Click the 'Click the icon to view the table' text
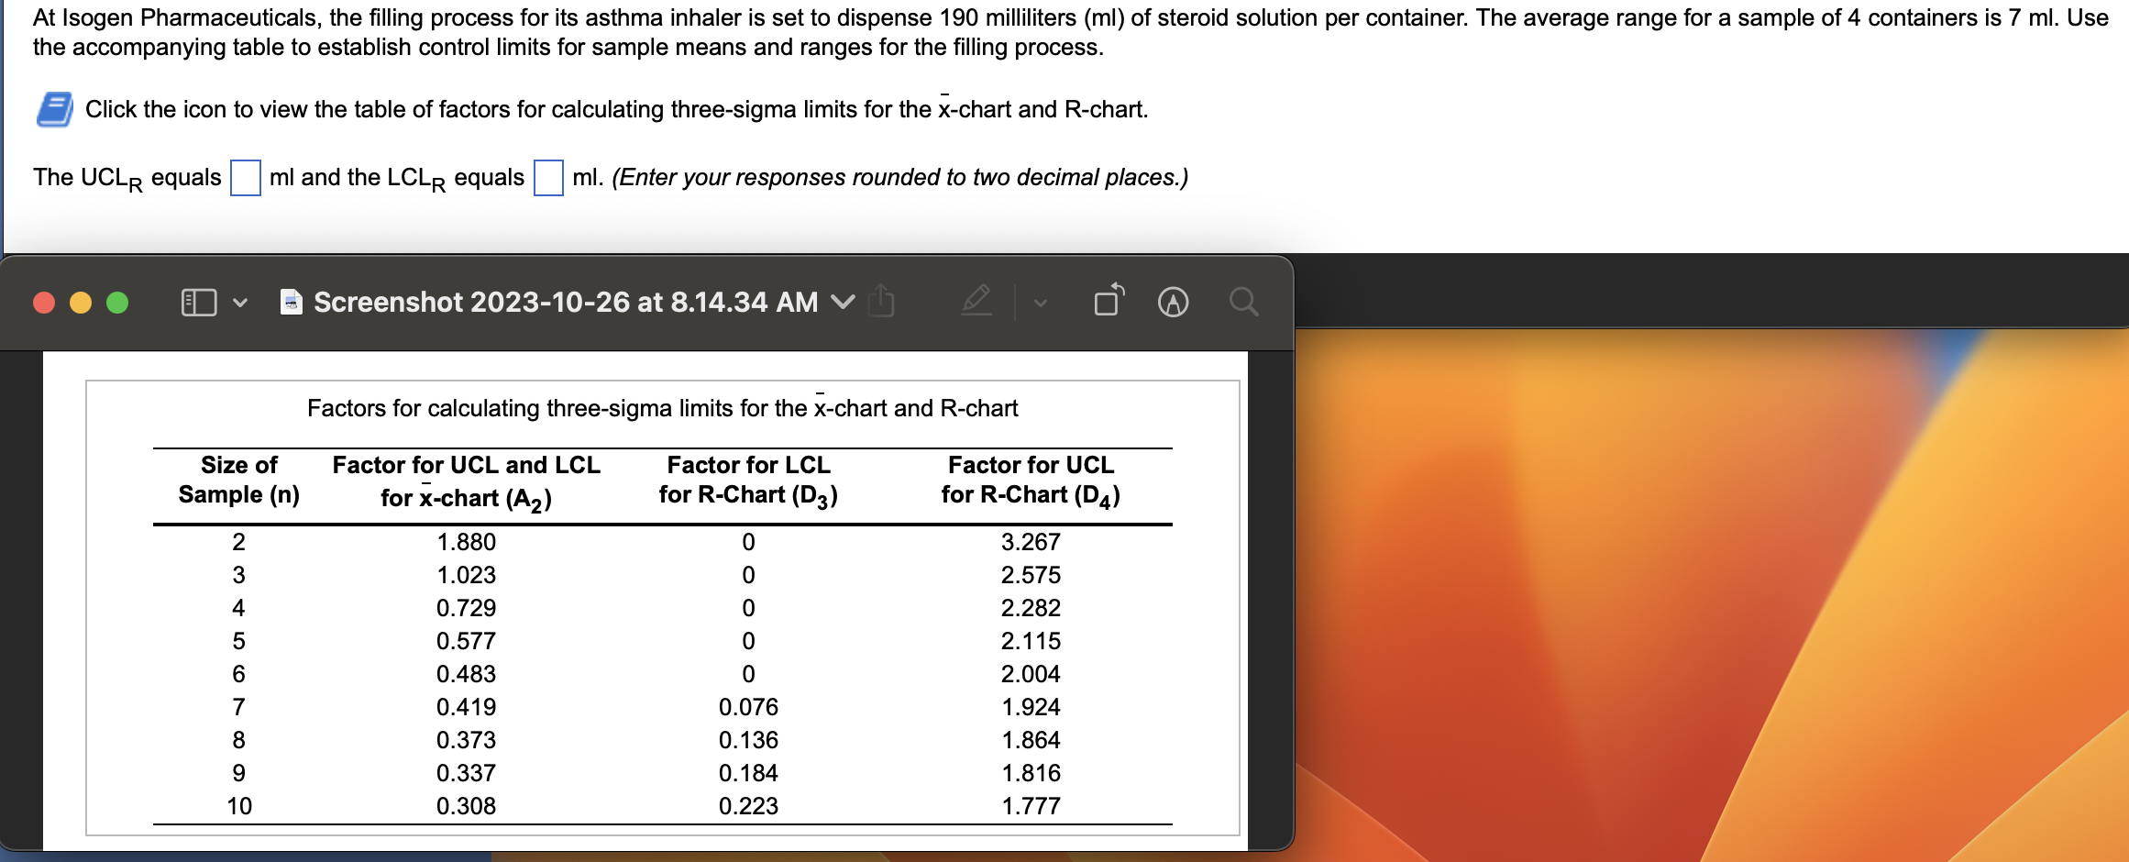The height and width of the screenshot is (862, 2129). pyautogui.click(x=616, y=110)
